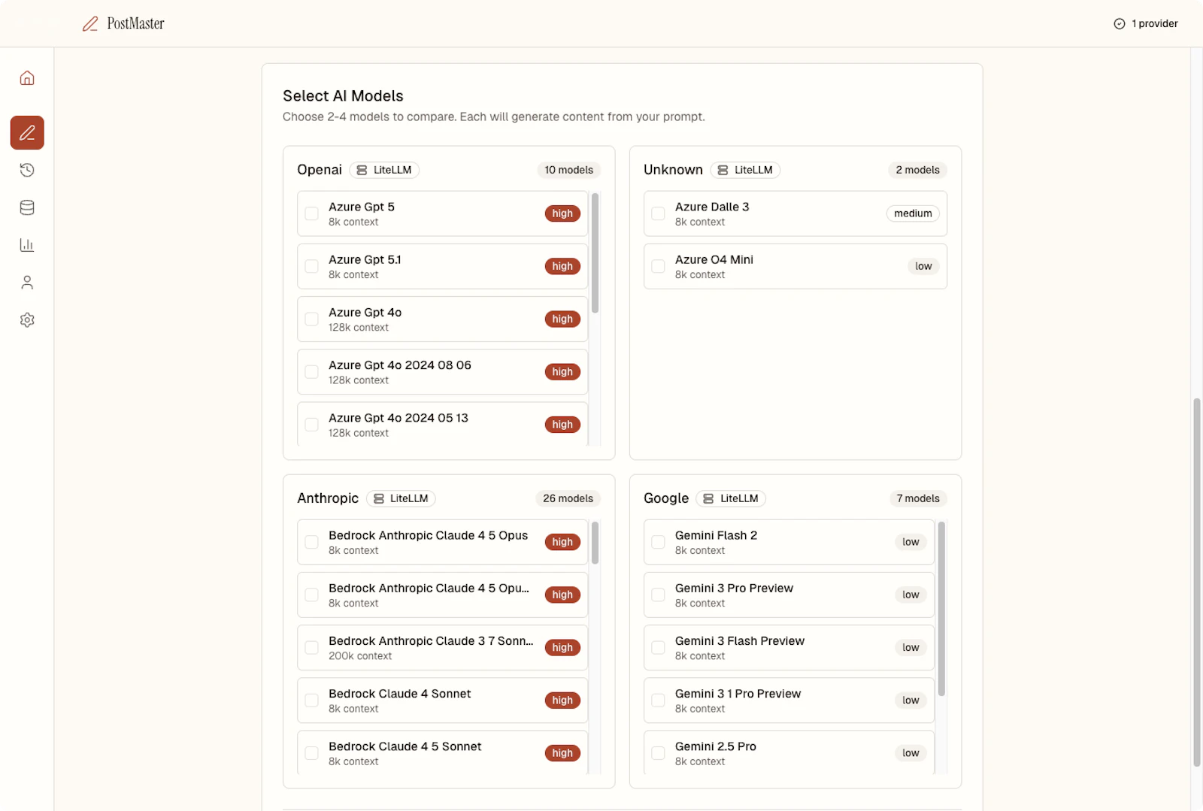Click the Anthropic model list scrollbar

pos(595,543)
